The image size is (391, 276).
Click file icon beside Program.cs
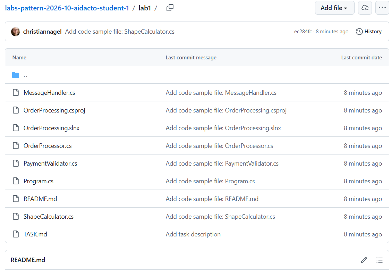(16, 181)
